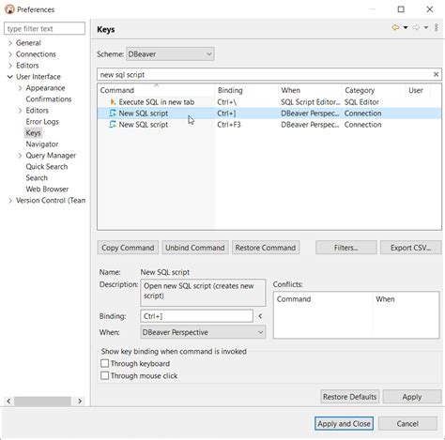Click the Execute SQL in new tab icon

113,102
